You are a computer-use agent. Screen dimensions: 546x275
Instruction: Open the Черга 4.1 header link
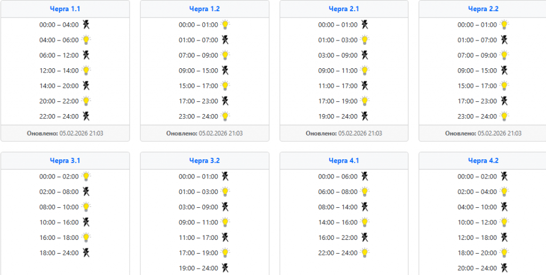click(344, 160)
